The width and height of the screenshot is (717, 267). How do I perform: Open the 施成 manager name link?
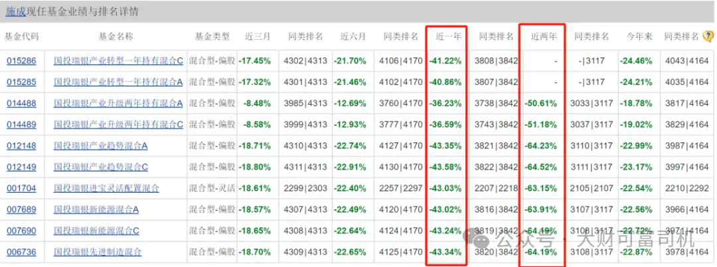click(x=16, y=12)
